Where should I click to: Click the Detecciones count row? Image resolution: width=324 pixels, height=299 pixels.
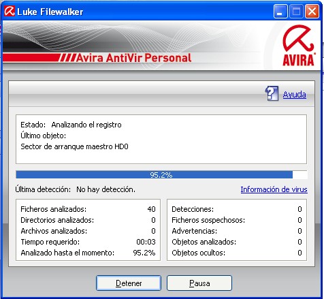(237, 209)
